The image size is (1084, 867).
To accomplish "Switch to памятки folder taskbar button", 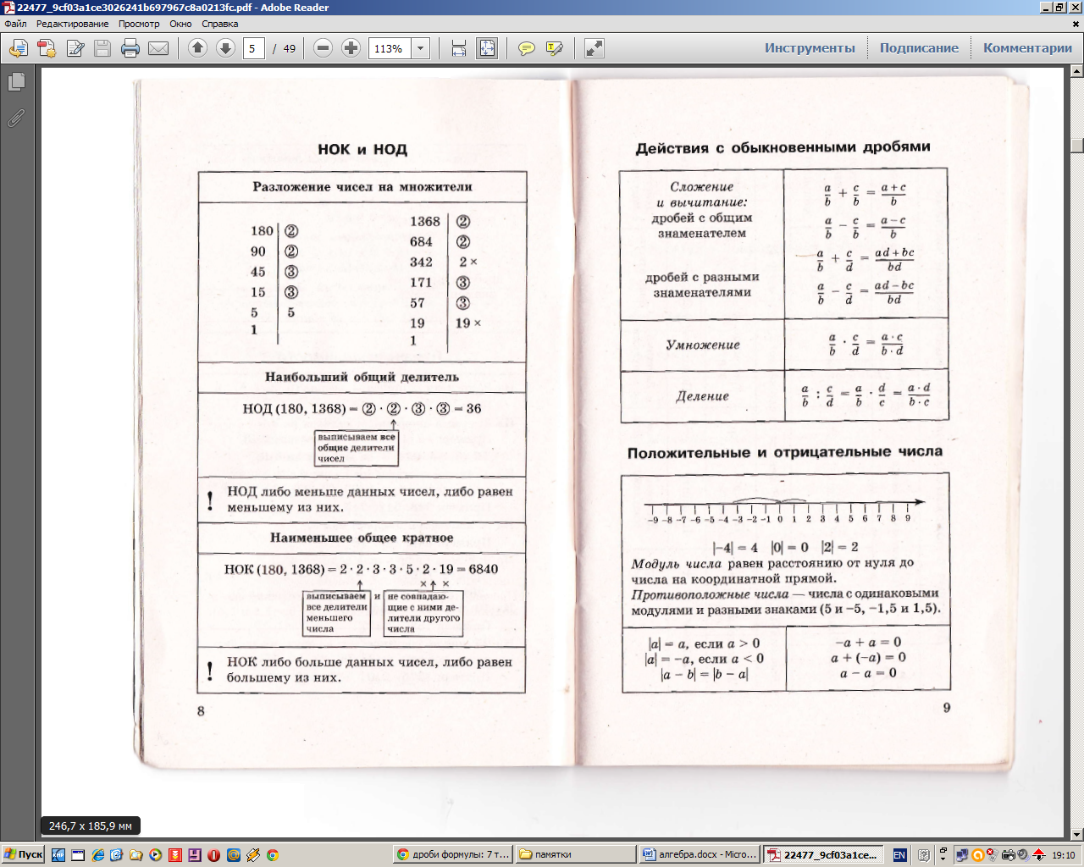I will [576, 855].
